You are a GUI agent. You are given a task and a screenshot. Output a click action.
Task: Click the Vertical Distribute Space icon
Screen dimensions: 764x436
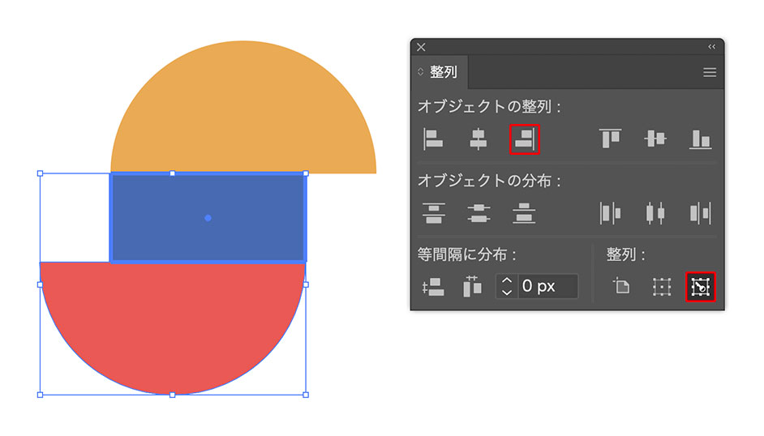tap(434, 286)
